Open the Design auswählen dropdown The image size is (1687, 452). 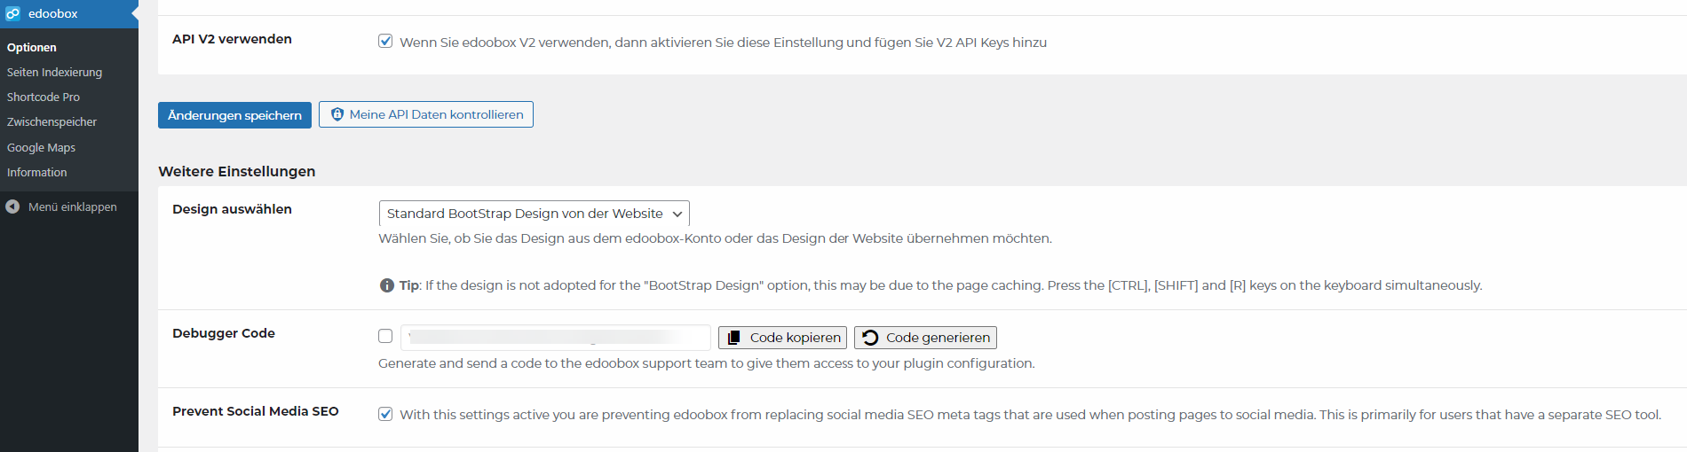point(533,214)
